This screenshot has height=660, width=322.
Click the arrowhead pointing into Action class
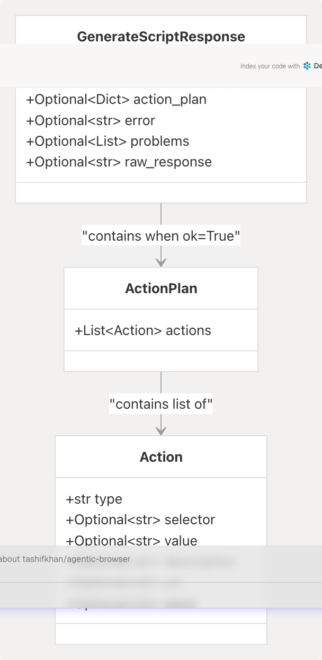pos(161,430)
